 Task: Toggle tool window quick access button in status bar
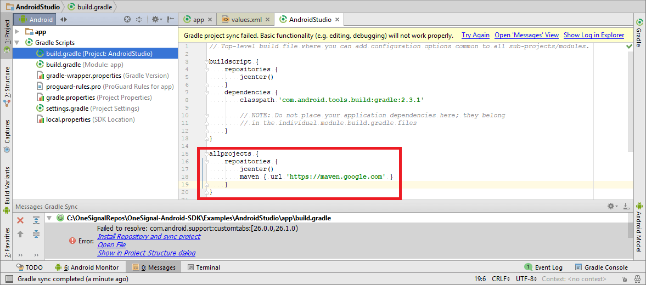tap(9, 279)
